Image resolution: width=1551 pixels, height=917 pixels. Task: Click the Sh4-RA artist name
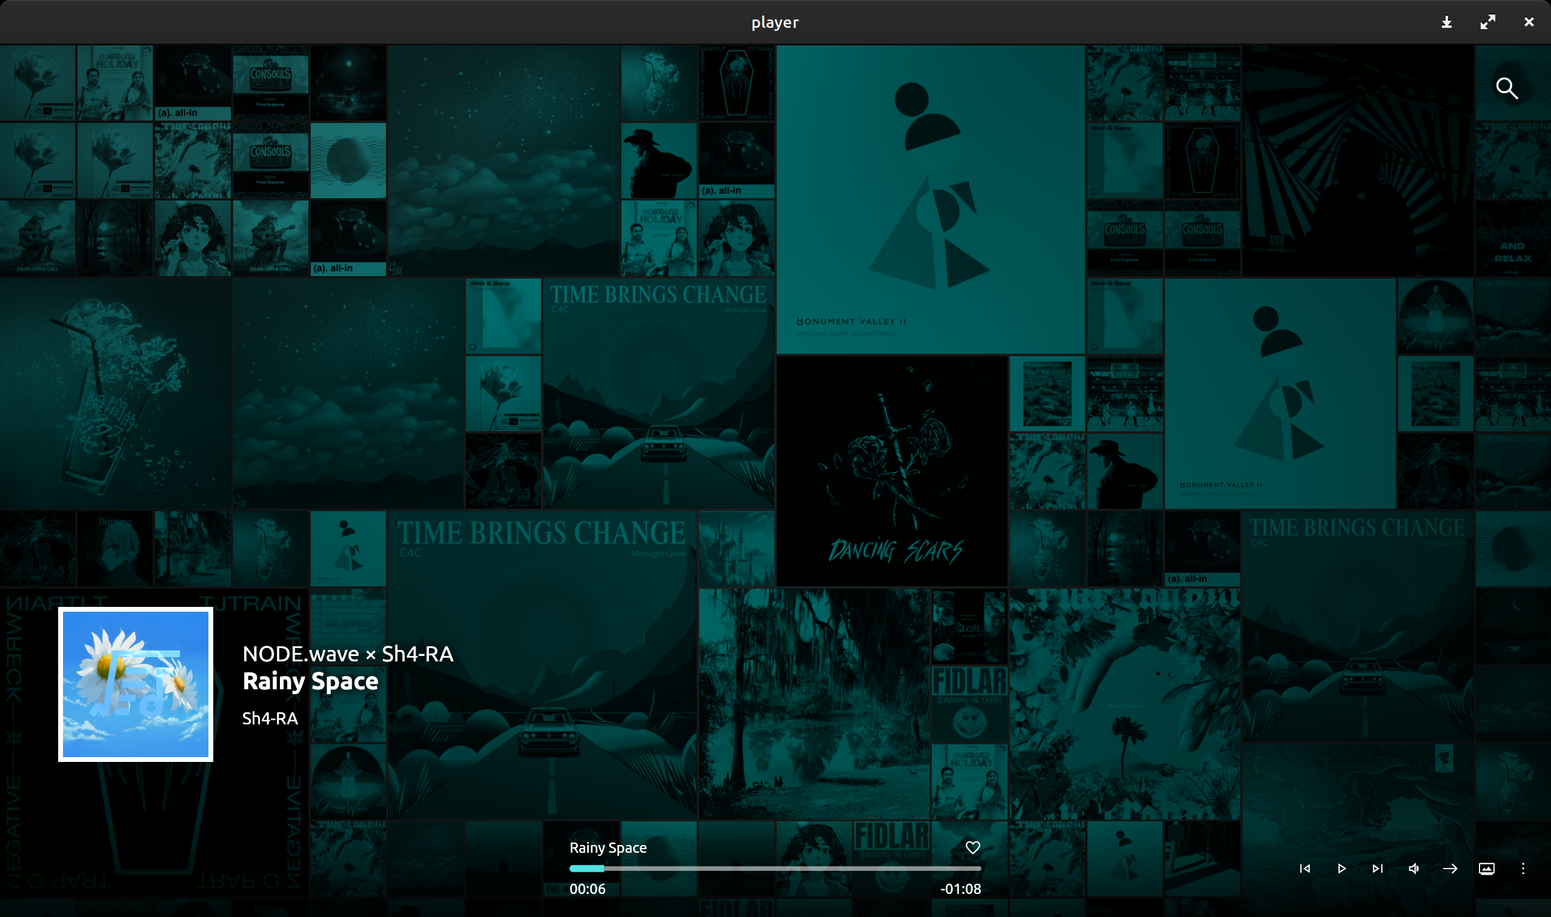tap(270, 718)
